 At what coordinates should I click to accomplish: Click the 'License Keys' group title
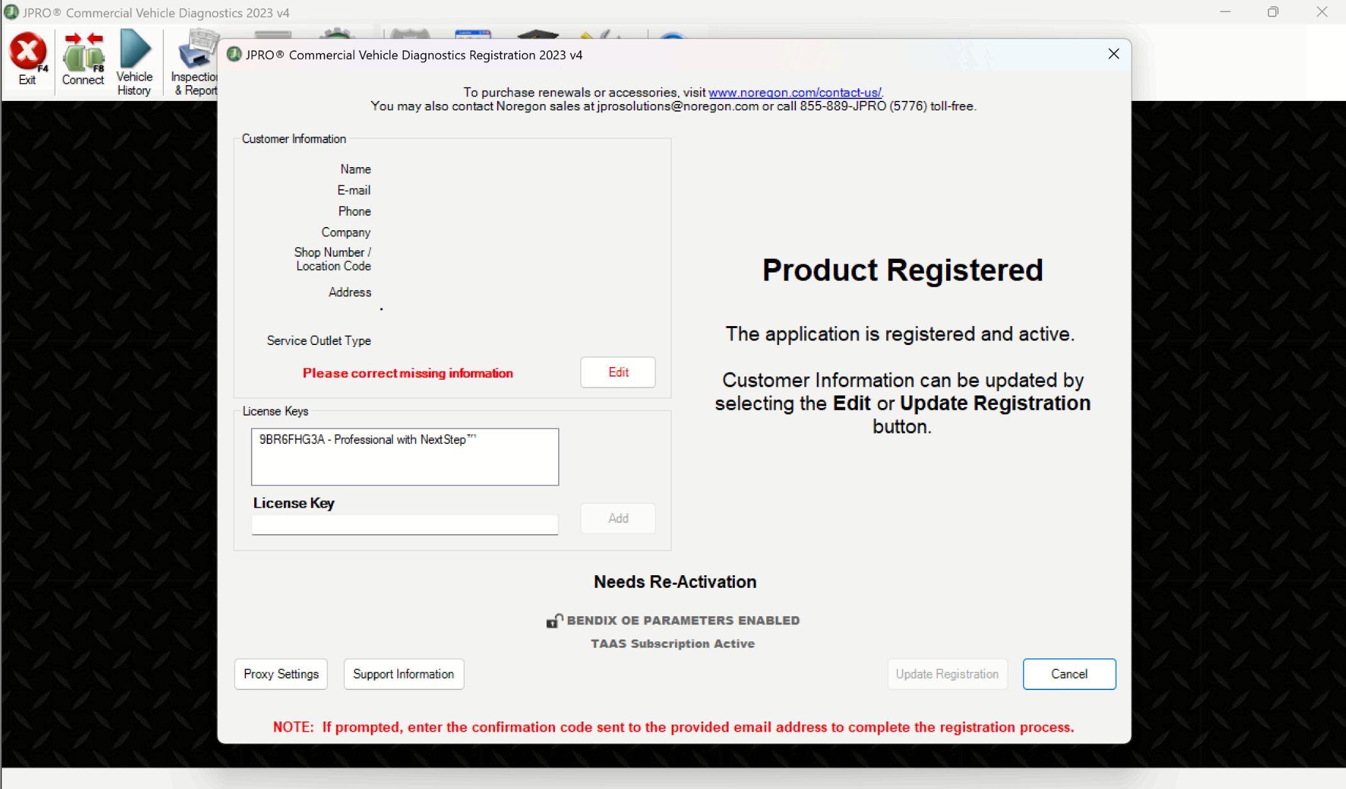pyautogui.click(x=276, y=411)
